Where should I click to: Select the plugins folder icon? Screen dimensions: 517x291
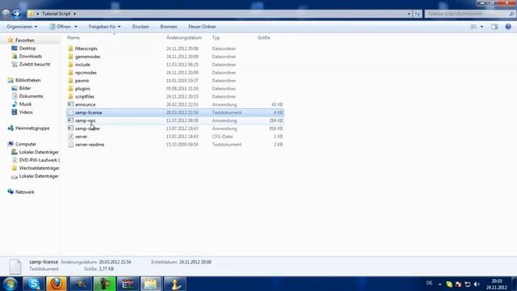click(x=70, y=88)
